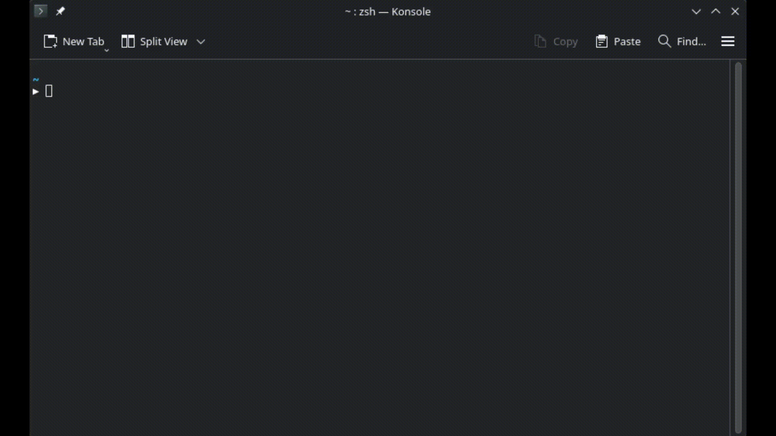This screenshot has width=776, height=436.
Task: Click the Find... text label
Action: [691, 42]
